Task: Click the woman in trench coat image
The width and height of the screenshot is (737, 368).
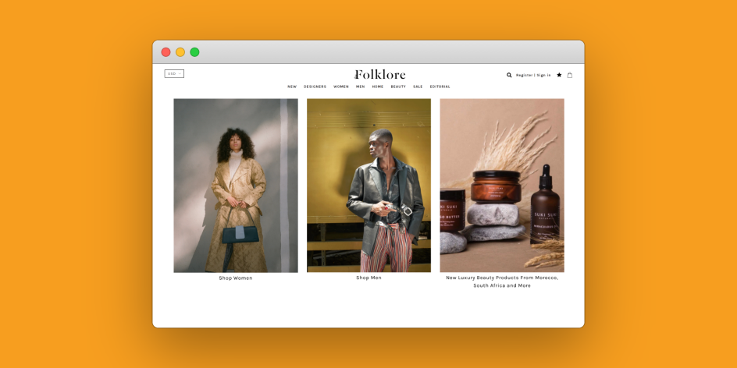Action: [235, 186]
